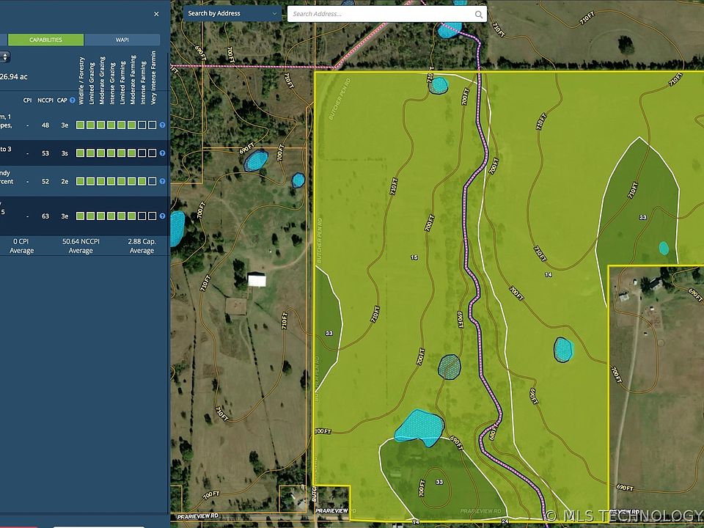Image resolution: width=704 pixels, height=528 pixels.
Task: Open the Search by Address dropdown
Action: coord(232,13)
